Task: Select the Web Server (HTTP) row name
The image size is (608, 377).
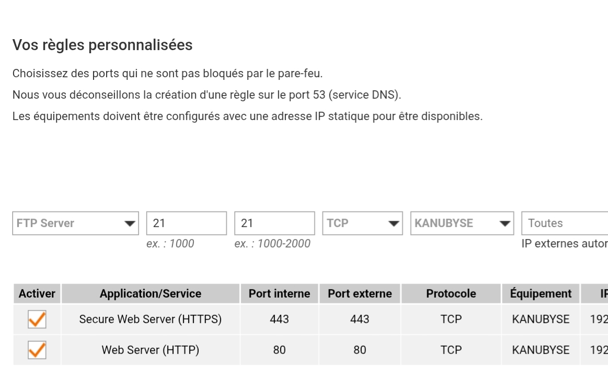Action: click(x=151, y=350)
